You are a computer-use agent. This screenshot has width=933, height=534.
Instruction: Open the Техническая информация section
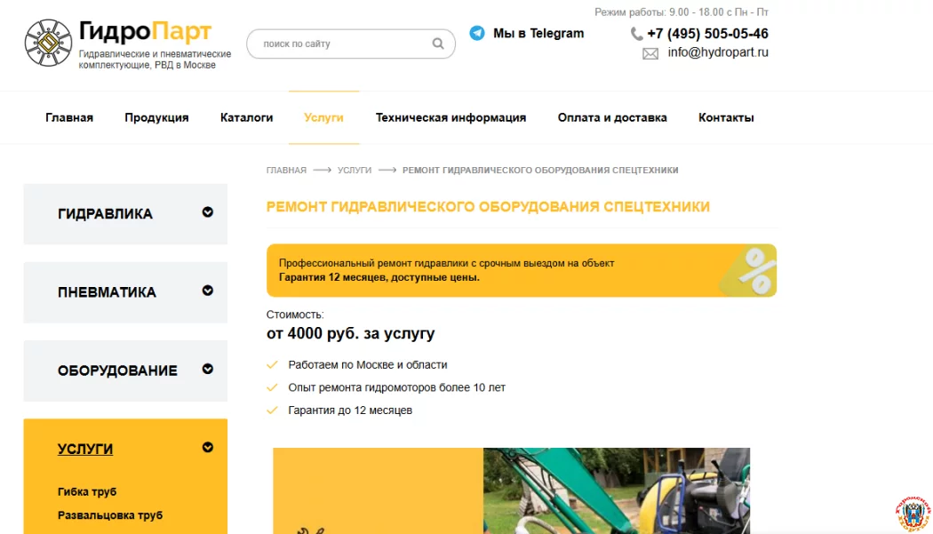[451, 116]
